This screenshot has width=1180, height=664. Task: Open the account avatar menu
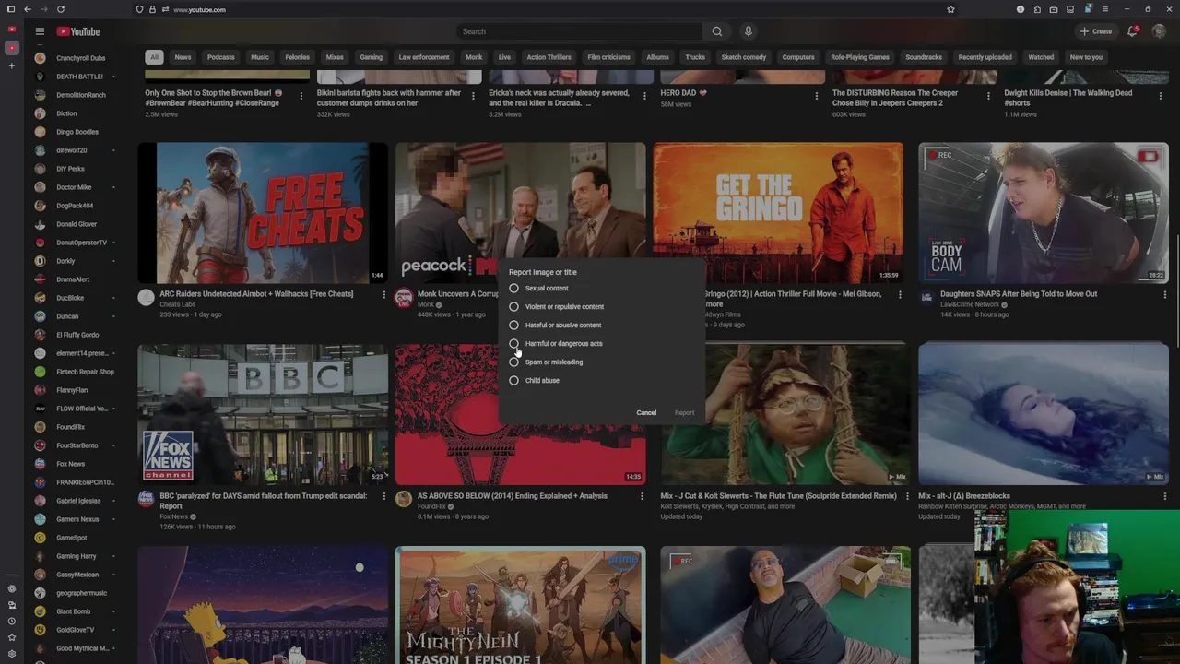[x=1159, y=31]
